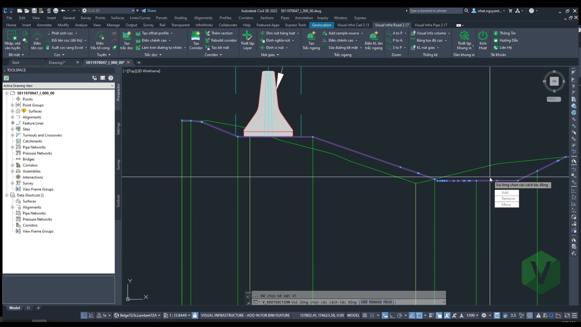581x327 pixels.
Task: Toggle MODEL space button in status bar
Action: [353, 315]
